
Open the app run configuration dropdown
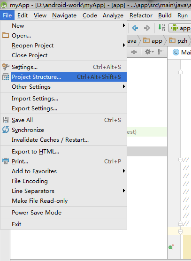180,28
